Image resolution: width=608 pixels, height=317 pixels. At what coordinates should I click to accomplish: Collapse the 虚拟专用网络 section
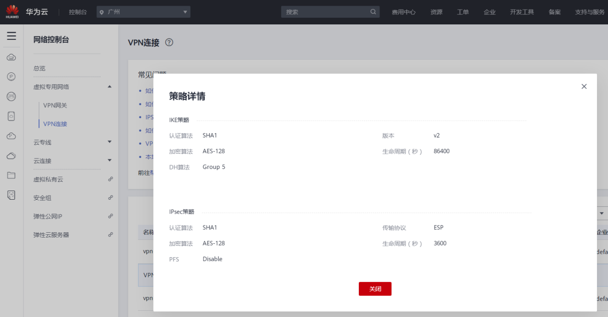coord(109,87)
